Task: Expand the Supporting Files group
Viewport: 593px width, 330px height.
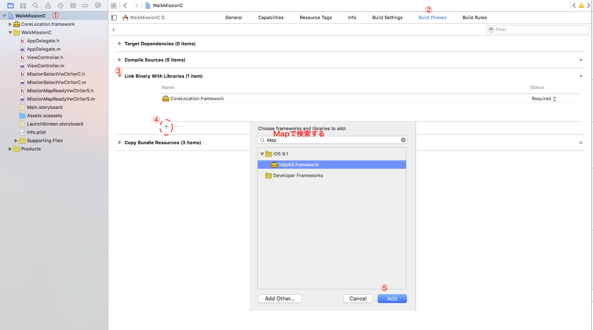Action: point(16,140)
